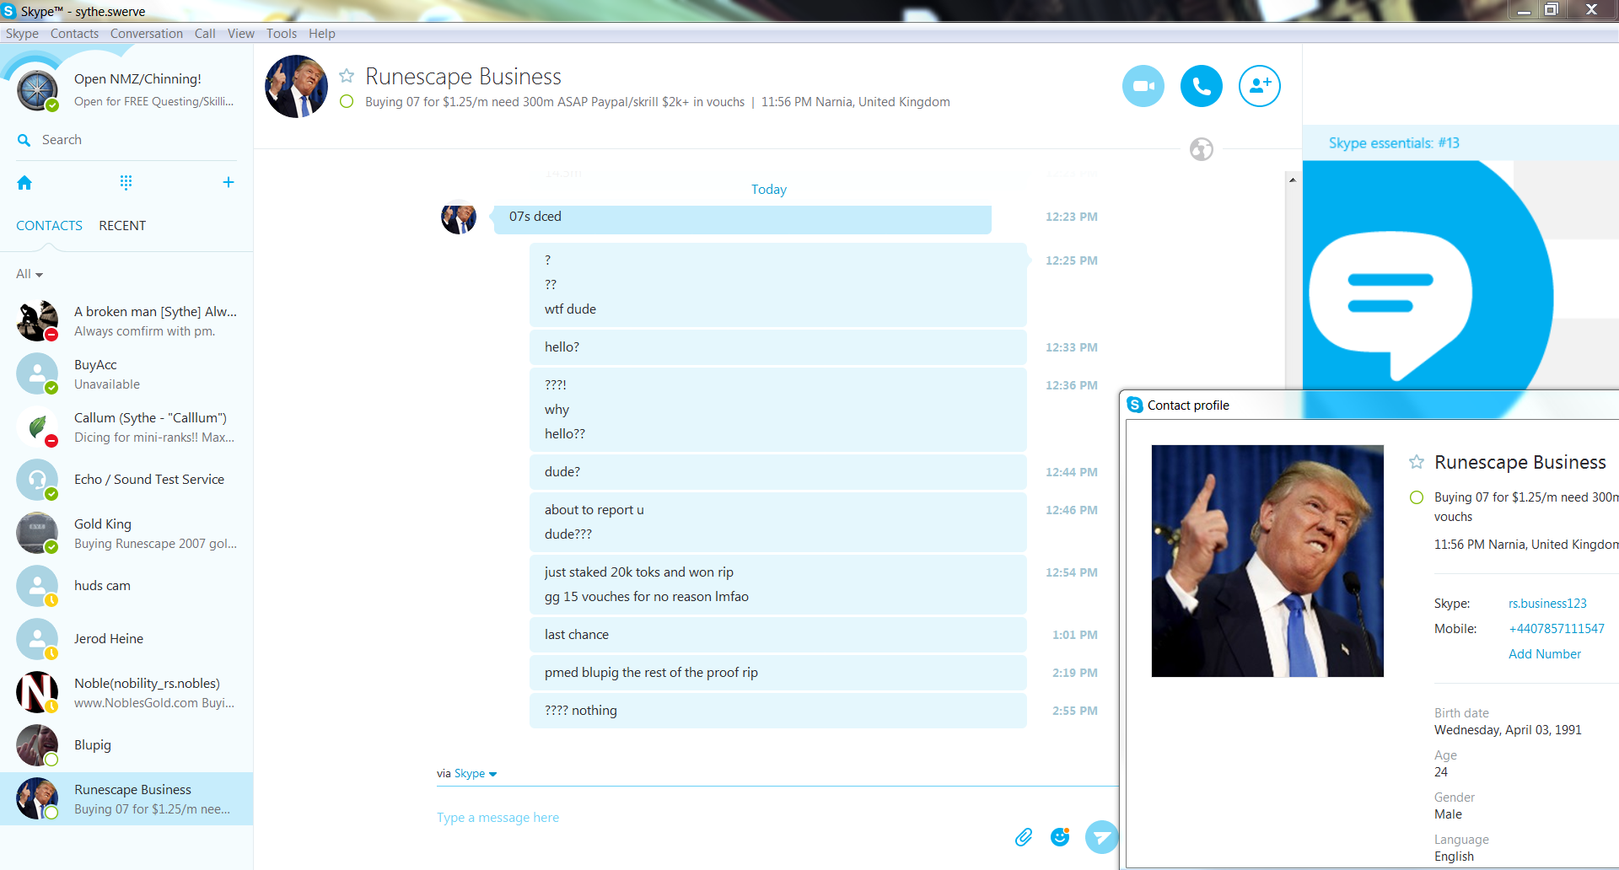
Task: Open Echo / Sound Test Service contact
Action: point(126,480)
